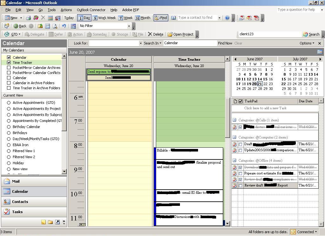Image resolution: width=325 pixels, height=236 pixels.
Task: Uncheck the first Calendar in My Calendars
Action: 9,57
